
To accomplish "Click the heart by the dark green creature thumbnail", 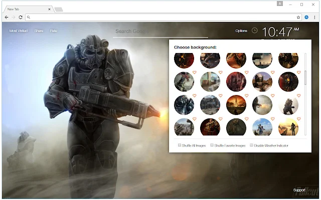I will [246, 119].
